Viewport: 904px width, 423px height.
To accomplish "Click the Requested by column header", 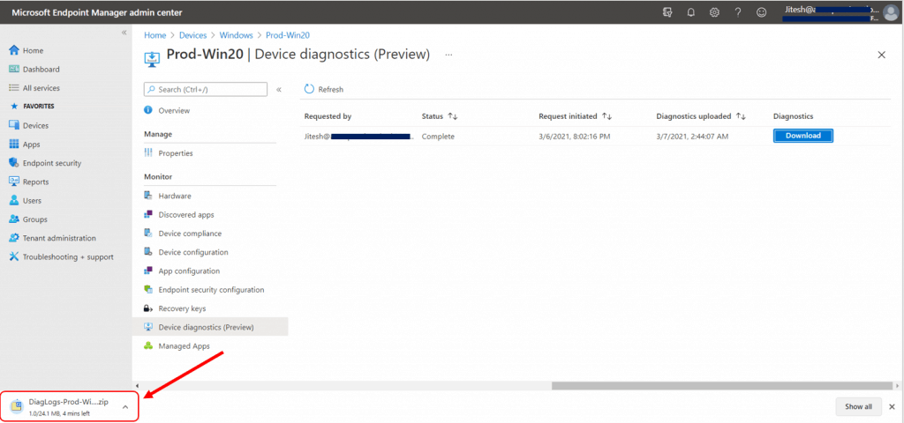I will [x=328, y=116].
